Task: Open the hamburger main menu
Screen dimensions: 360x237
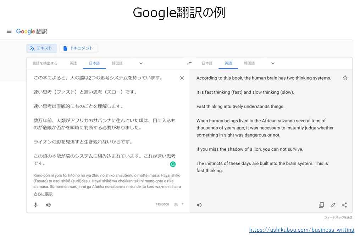Action: coord(9,31)
